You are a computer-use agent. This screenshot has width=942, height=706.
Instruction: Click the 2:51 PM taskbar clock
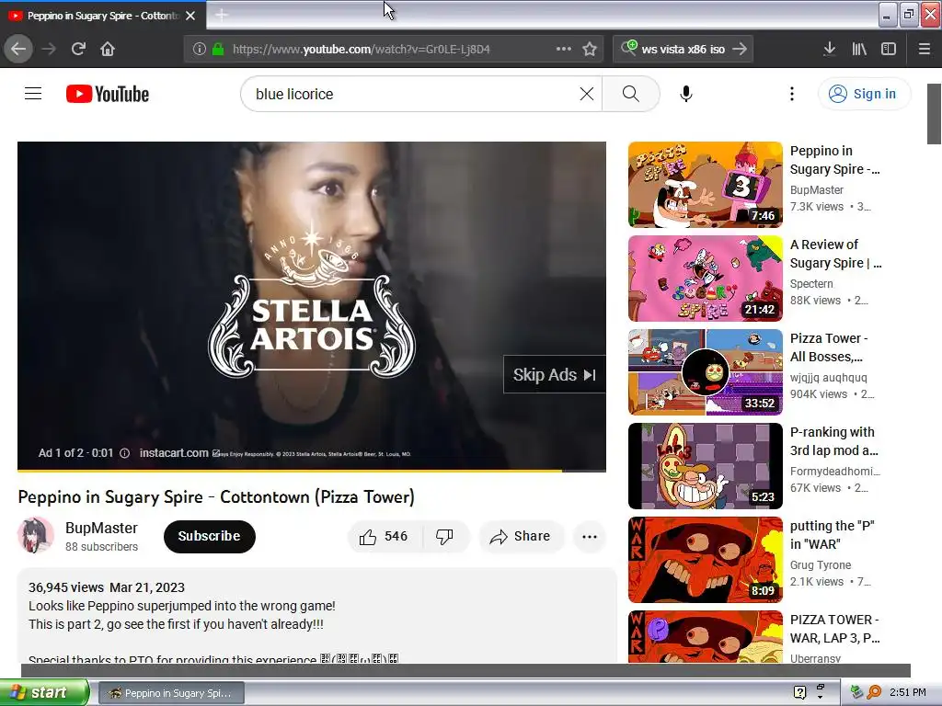pos(908,692)
